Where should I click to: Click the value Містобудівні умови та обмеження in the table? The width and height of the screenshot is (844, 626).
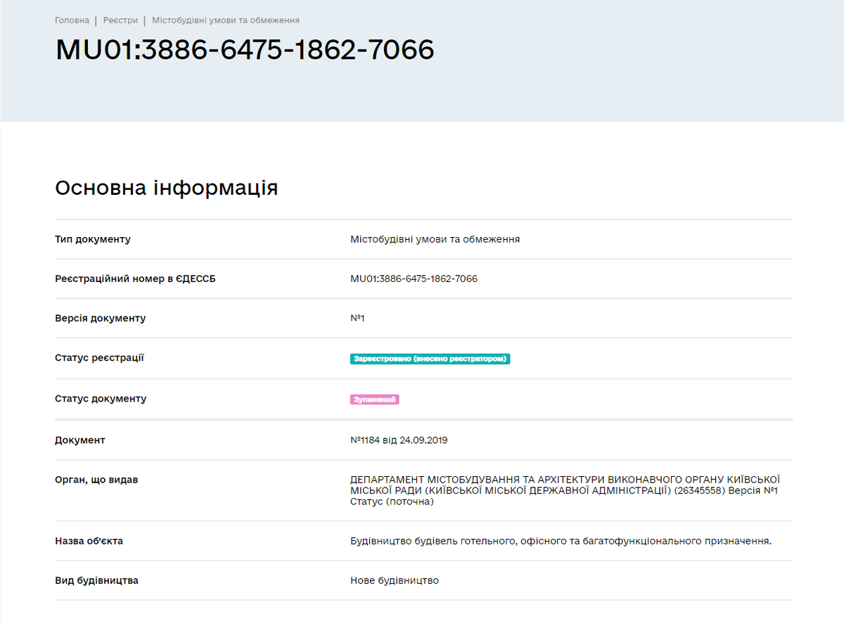click(x=435, y=239)
